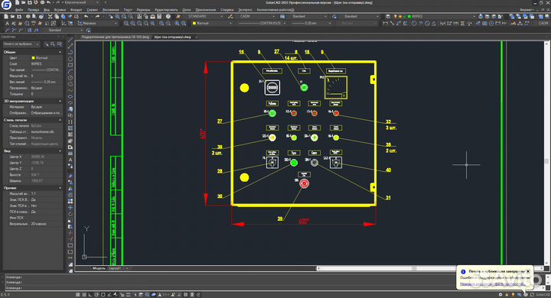The height and width of the screenshot is (298, 551).
Task: Toggle Polar tracking in status bar
Action: coord(96,295)
